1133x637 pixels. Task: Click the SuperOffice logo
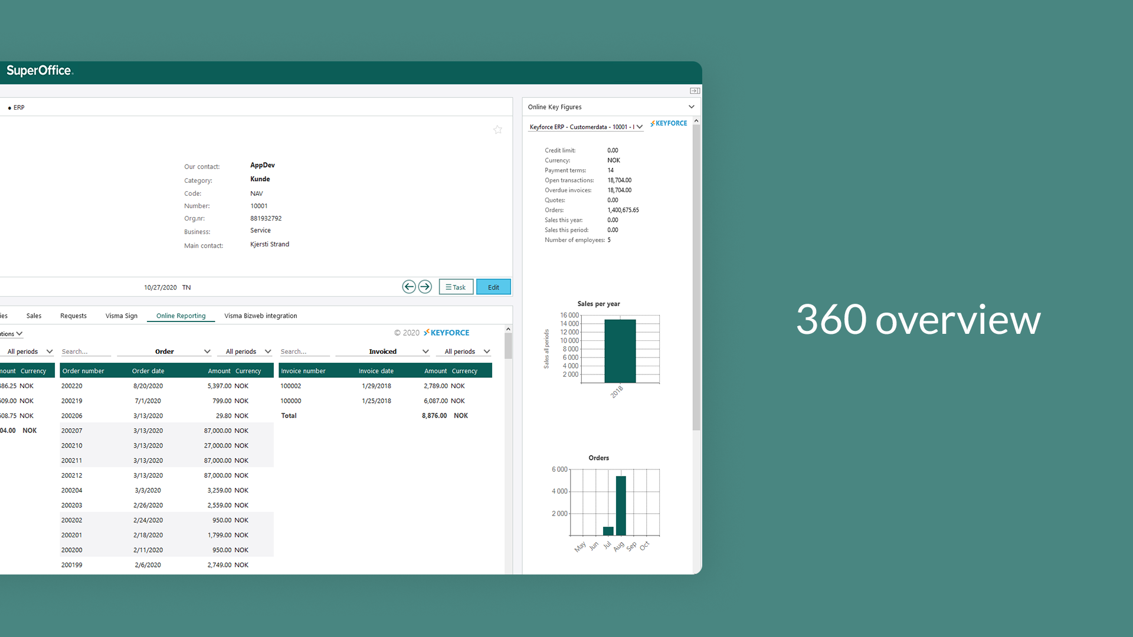[x=40, y=71]
